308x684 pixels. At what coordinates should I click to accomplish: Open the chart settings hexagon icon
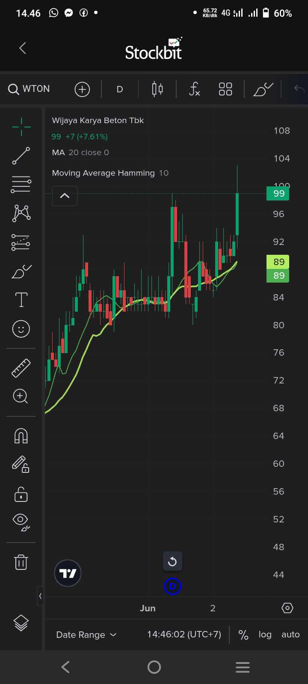coord(287,608)
